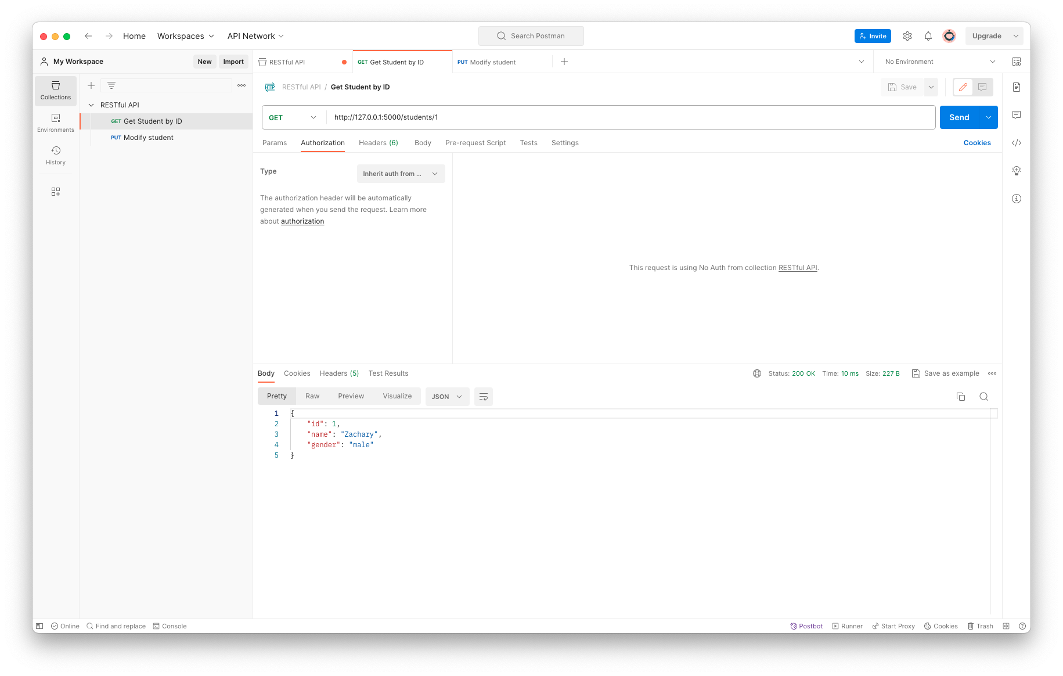Screen dimensions: 1063x676
Task: Go forward using the right arrow
Action: [109, 36]
